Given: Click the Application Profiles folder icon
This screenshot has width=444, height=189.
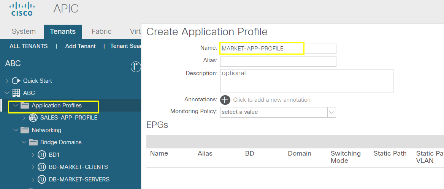Looking at the screenshot, I should click(x=25, y=106).
